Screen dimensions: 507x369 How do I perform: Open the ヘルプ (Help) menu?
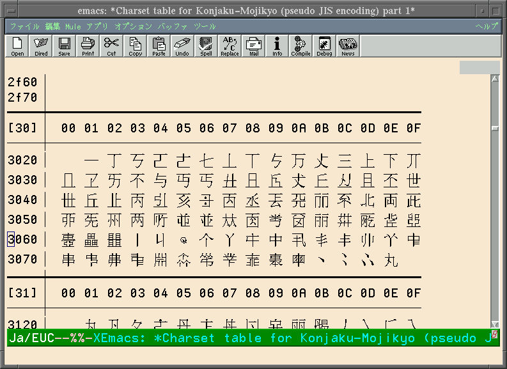487,26
